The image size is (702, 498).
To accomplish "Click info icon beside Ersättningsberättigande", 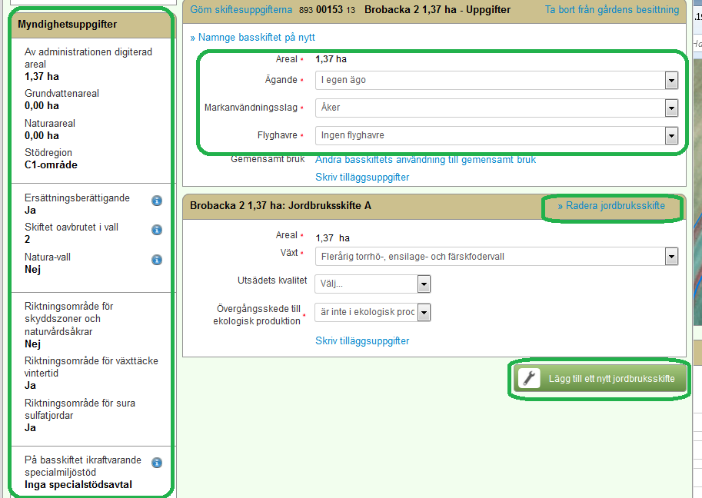I will 157,201.
